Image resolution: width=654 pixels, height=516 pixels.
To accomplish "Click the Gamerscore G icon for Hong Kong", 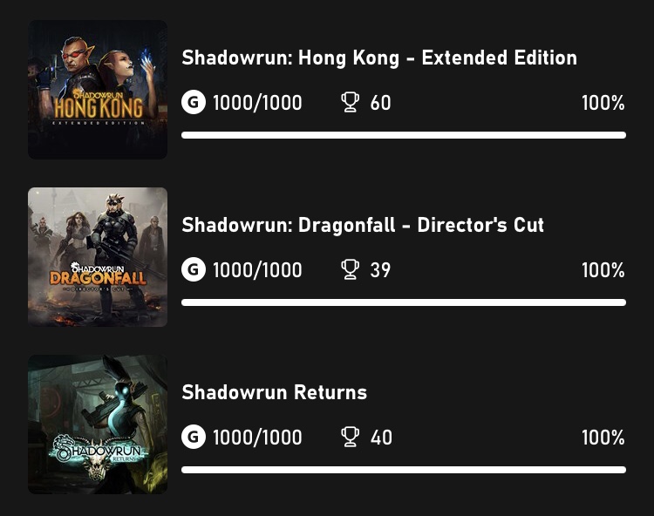I will pyautogui.click(x=194, y=102).
